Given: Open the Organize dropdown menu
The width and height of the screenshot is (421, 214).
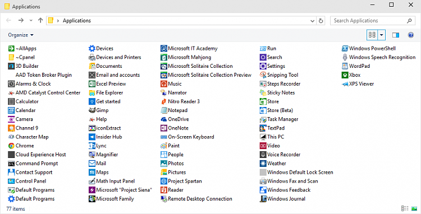Looking at the screenshot, I should [21, 35].
